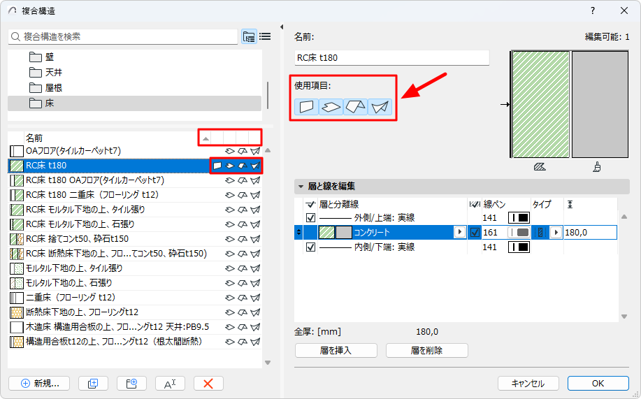This screenshot has width=641, height=399.
Task: Select the 天井 folder
Action: click(134, 73)
